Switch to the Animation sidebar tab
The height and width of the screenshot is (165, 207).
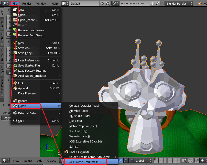2,55
